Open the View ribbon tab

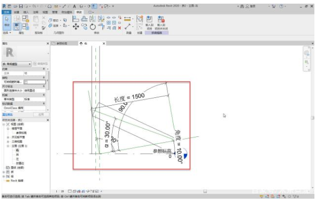tap(45, 12)
